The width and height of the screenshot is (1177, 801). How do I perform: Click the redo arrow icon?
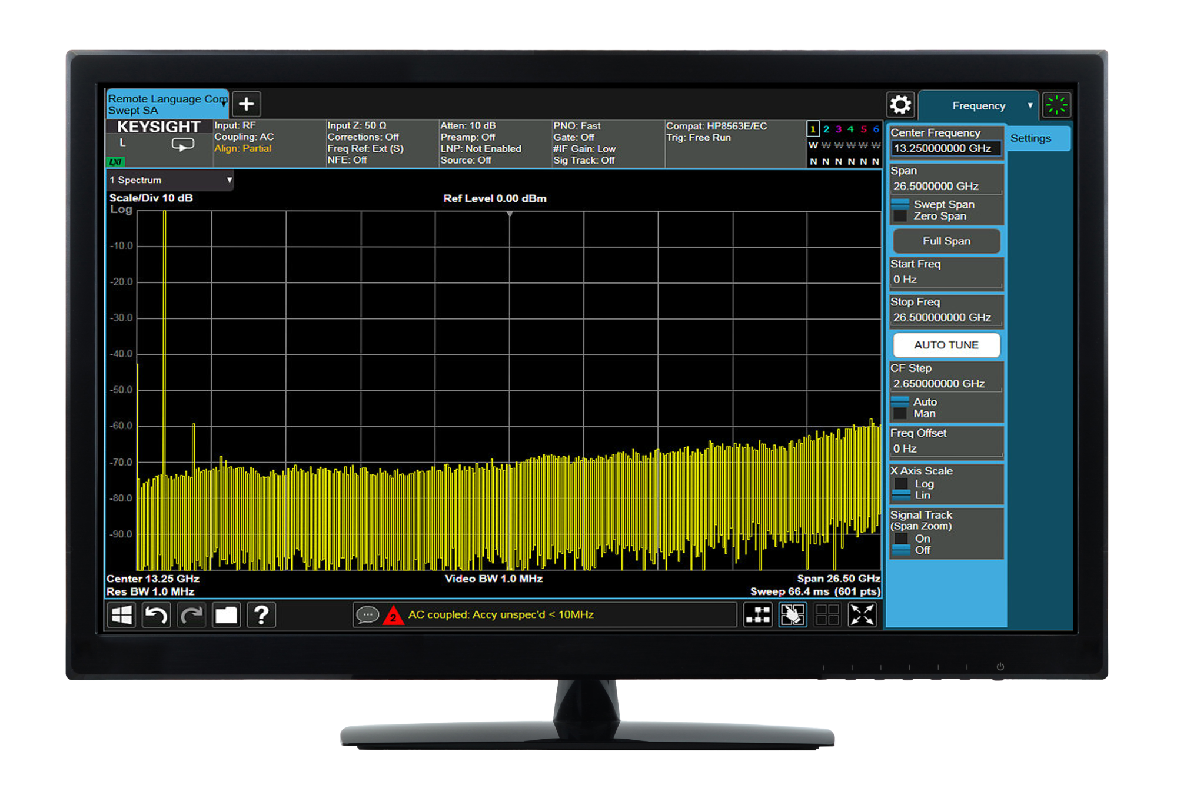click(191, 615)
